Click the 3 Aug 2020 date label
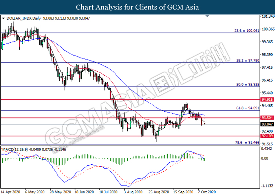Screen dimensions: 275x196 [133, 192]
